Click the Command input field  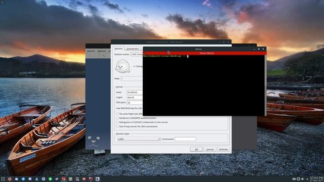coord(185,139)
